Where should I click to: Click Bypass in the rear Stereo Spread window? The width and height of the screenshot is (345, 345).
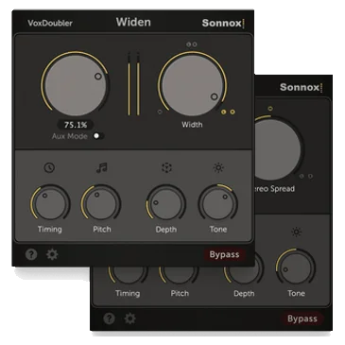(302, 319)
